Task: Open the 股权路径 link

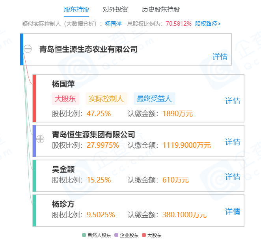Action: click(x=208, y=24)
